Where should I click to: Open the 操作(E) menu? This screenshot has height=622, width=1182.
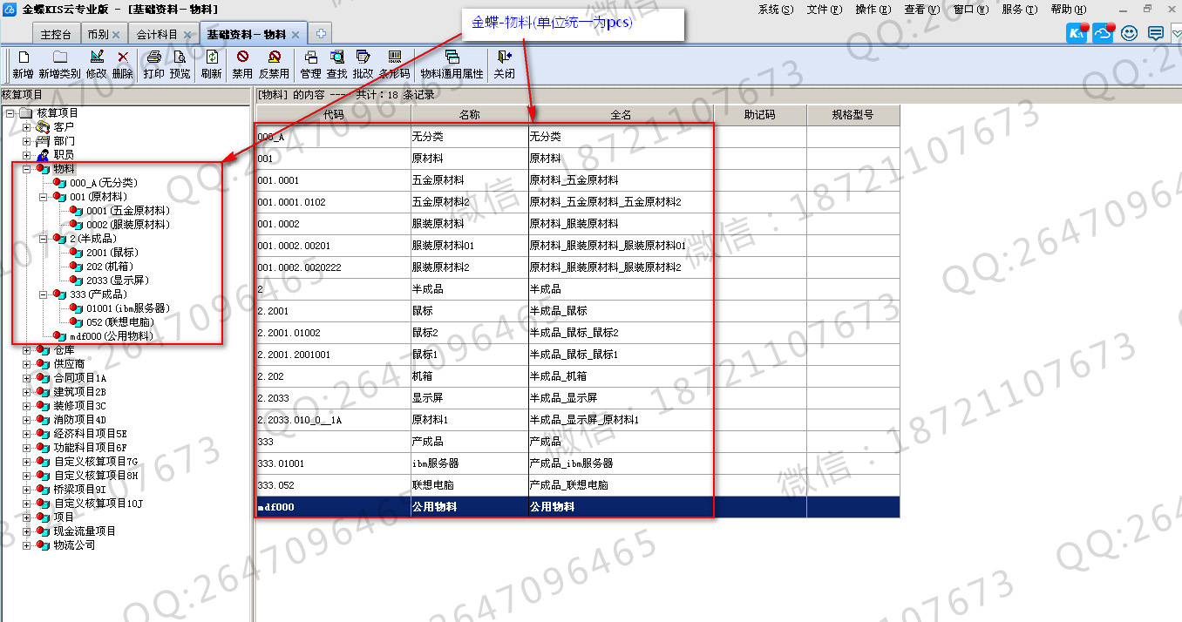click(x=866, y=10)
